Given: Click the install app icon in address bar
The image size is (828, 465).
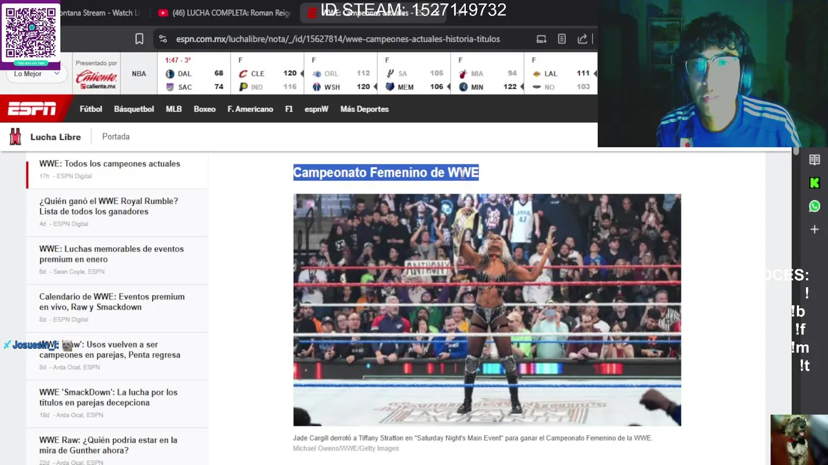Looking at the screenshot, I should (541, 39).
